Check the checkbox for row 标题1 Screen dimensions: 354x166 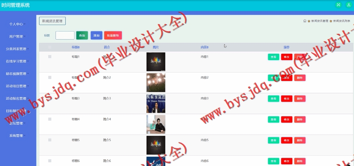tap(50, 57)
